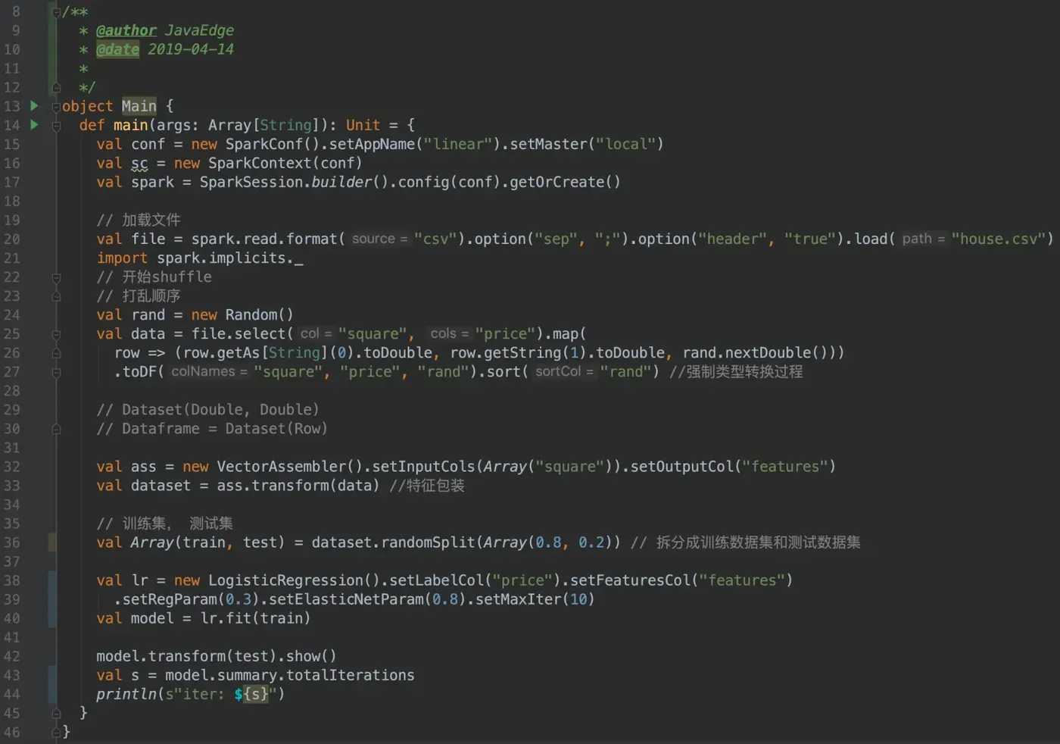Click the modified-line marker beside line 36
The image size is (1060, 744).
click(52, 542)
